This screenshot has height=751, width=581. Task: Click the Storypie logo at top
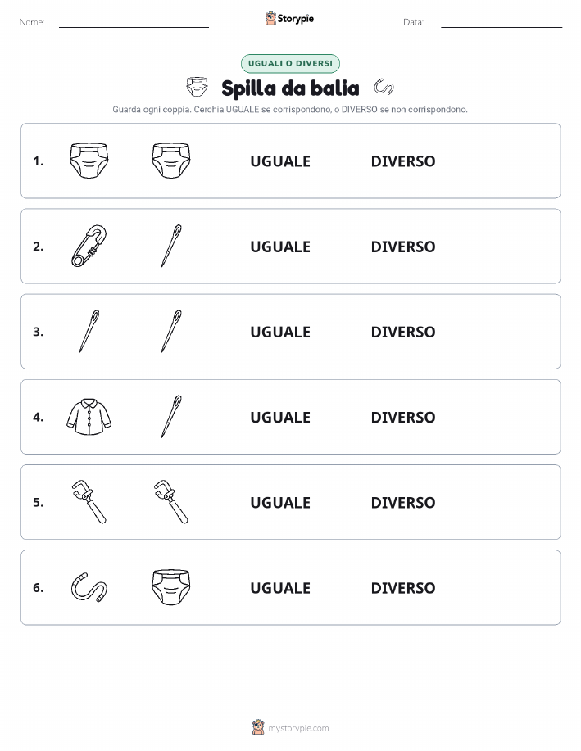289,19
